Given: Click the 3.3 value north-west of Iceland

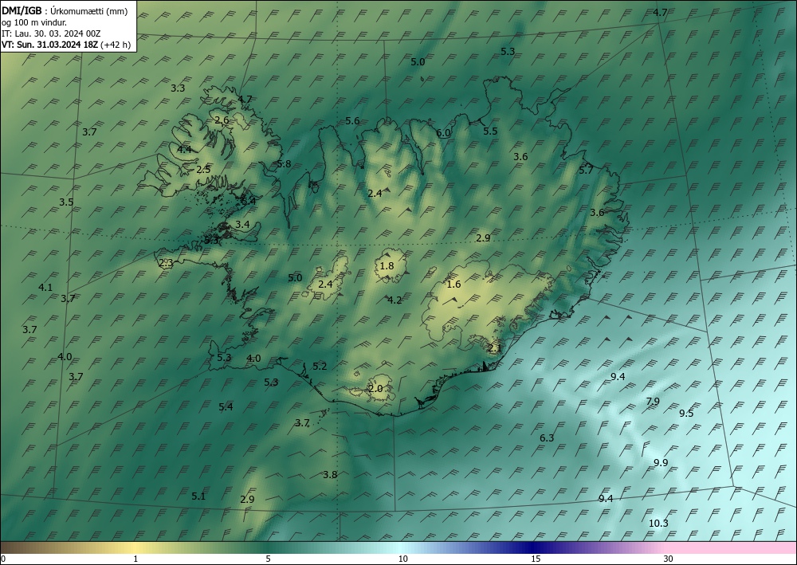Looking at the screenshot, I should click(x=178, y=88).
